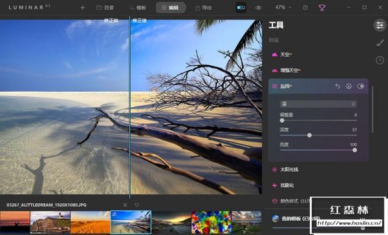Toggle atmosphere tool visibility switch
Viewport: 388px width, 235px height.
pos(361,87)
